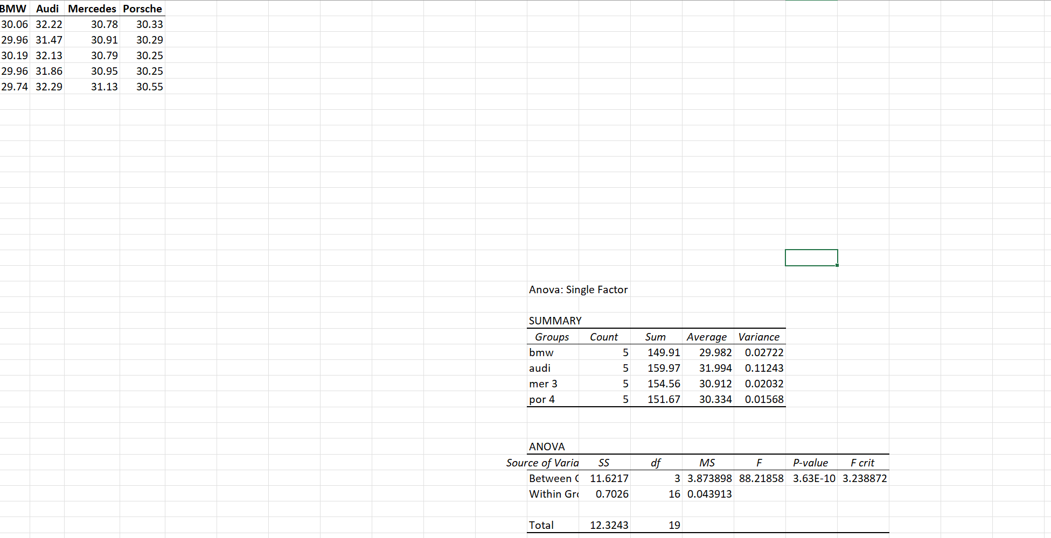This screenshot has width=1051, height=538.
Task: Select the cell containing 32.13
Action: tap(47, 55)
